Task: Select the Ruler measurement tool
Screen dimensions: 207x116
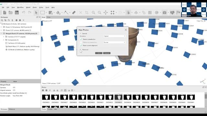Action: click(x=74, y=13)
